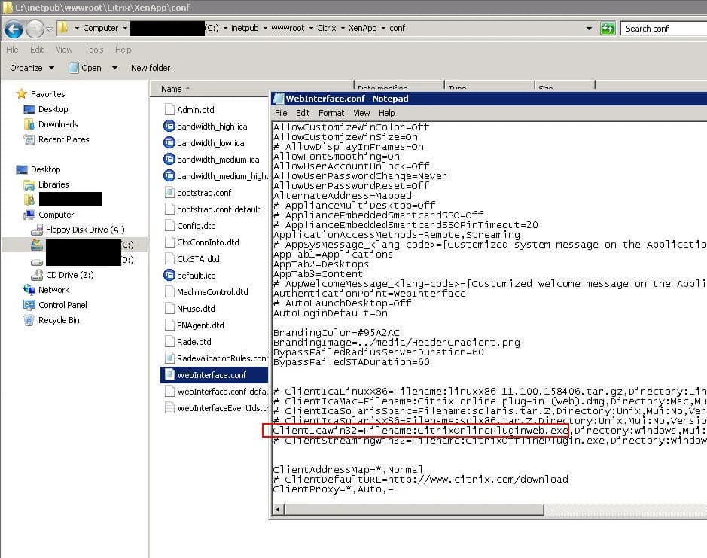Screen dimensions: 707x558
Task: Click the Computer icon in navigation tree
Action: (29, 215)
